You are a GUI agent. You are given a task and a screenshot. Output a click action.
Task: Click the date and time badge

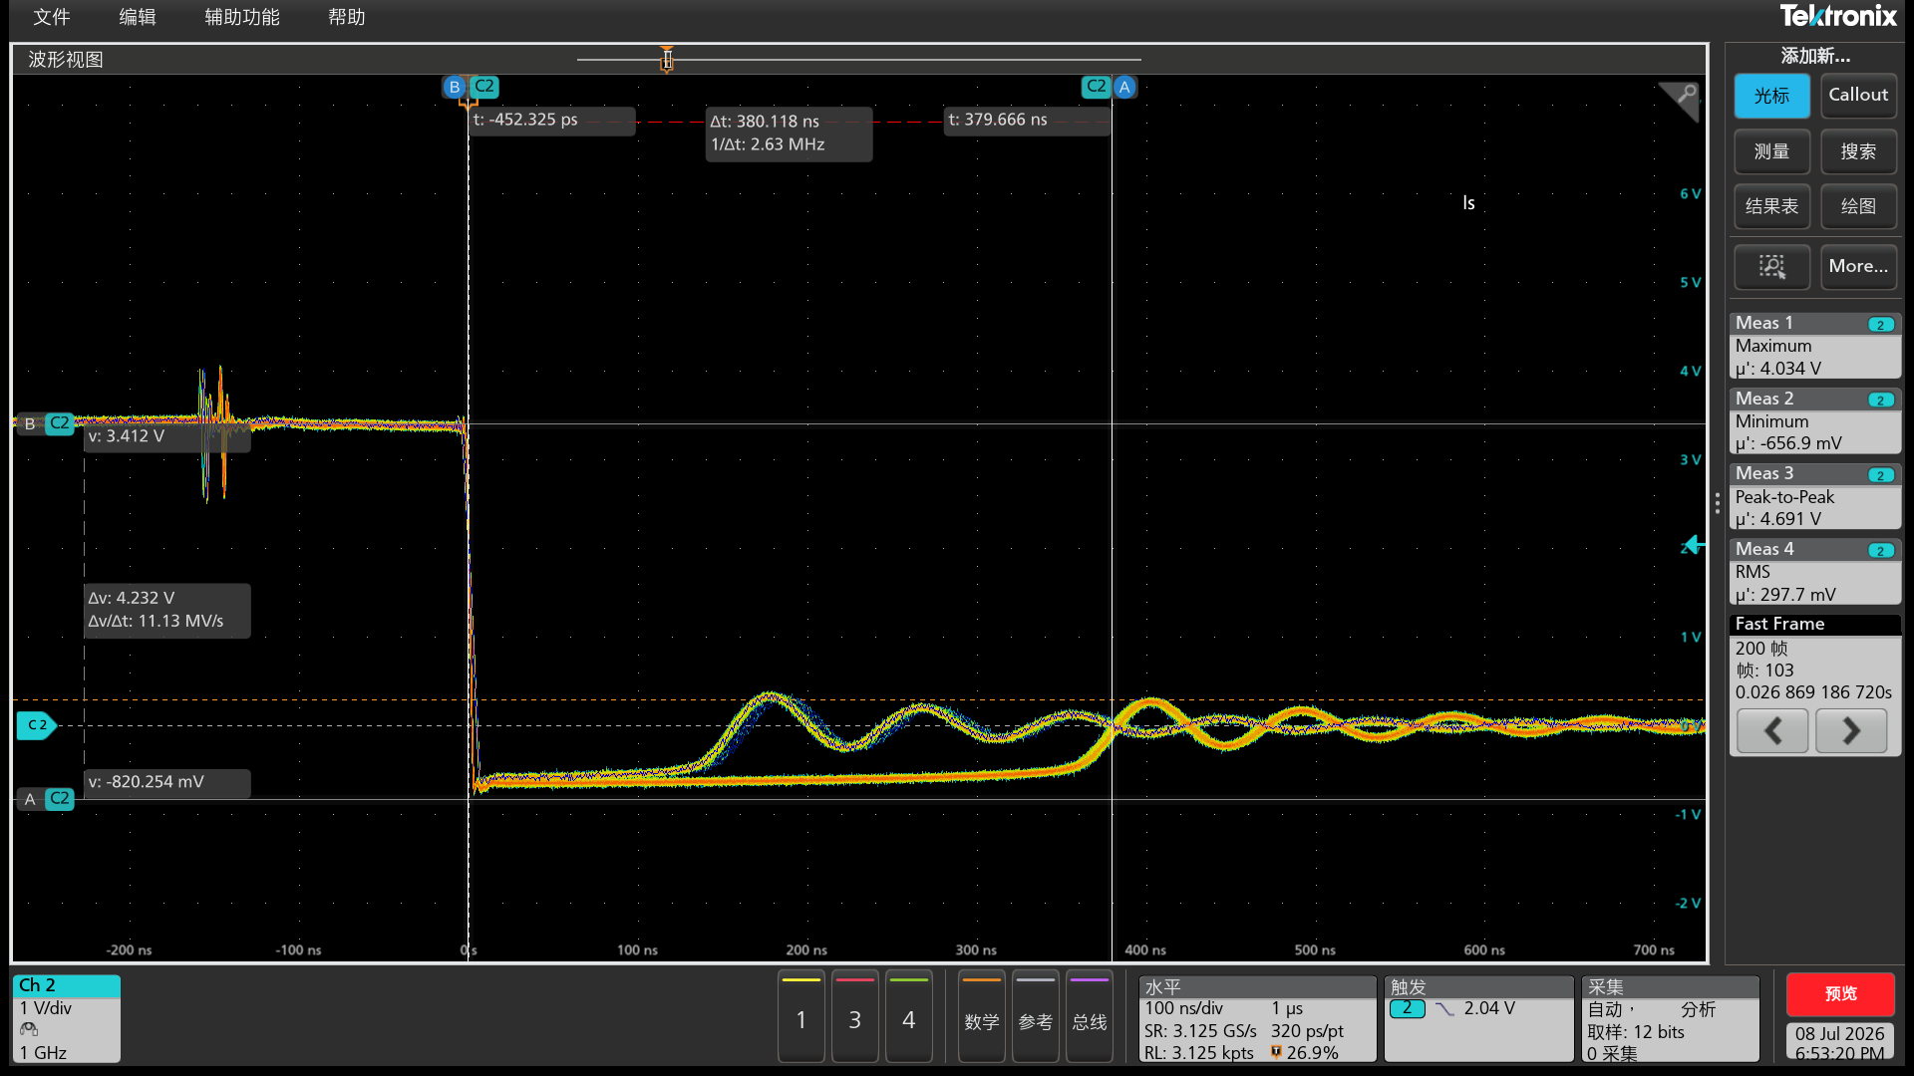(1840, 1042)
